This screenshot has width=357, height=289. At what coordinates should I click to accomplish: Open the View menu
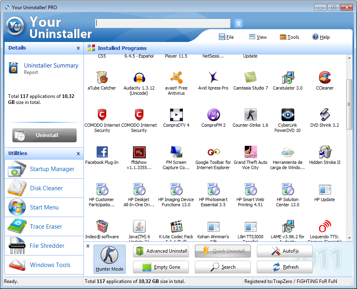pos(258,37)
